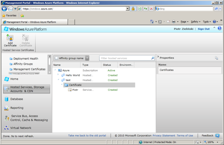Screen dimensions: 224x145
Task: Collapse the ribbon with the caret
Action: tap(214, 27)
